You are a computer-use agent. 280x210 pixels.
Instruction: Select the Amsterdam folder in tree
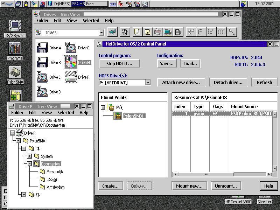point(56,187)
